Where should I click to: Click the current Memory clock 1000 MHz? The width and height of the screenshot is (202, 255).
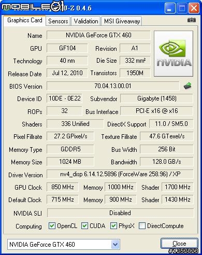pos(120,187)
